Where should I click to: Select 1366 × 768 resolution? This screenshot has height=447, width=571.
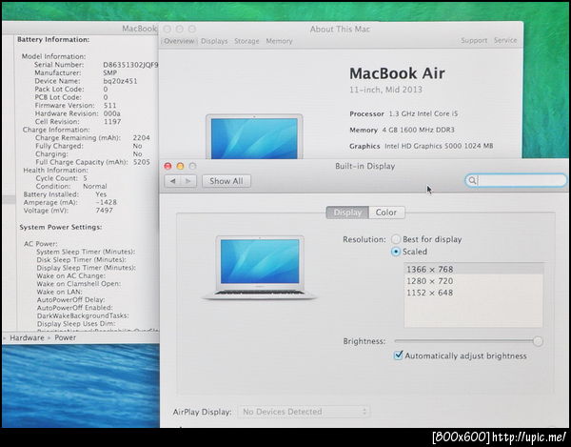coord(473,269)
